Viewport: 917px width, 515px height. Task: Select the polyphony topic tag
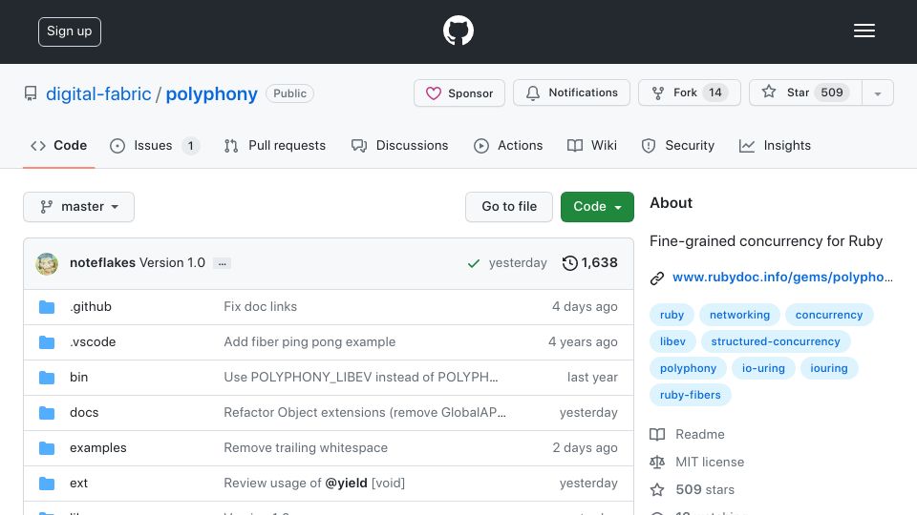[x=689, y=368]
